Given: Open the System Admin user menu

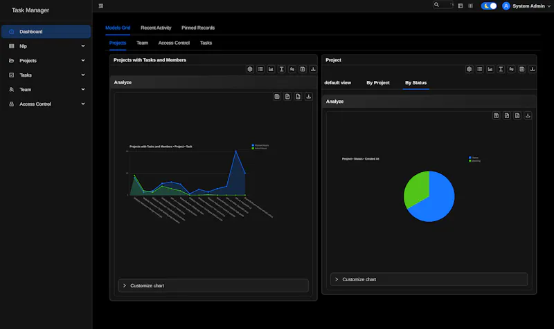Looking at the screenshot, I should pyautogui.click(x=526, y=6).
